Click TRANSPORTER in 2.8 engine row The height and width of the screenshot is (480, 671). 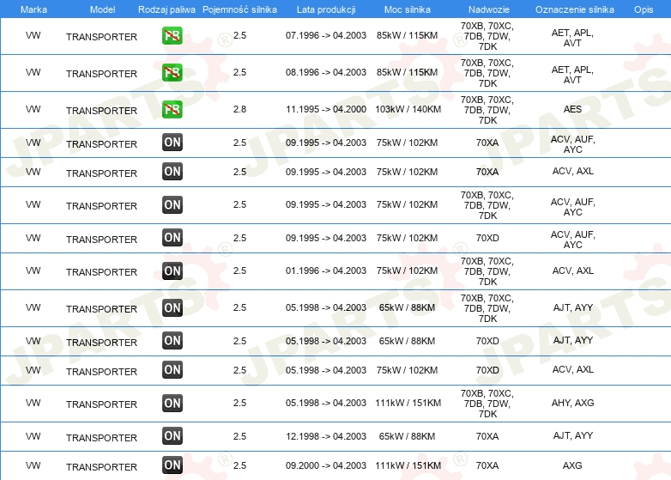[x=101, y=111]
